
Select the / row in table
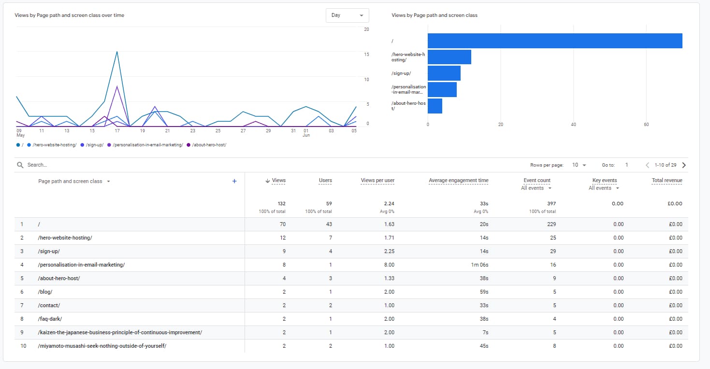[351, 224]
